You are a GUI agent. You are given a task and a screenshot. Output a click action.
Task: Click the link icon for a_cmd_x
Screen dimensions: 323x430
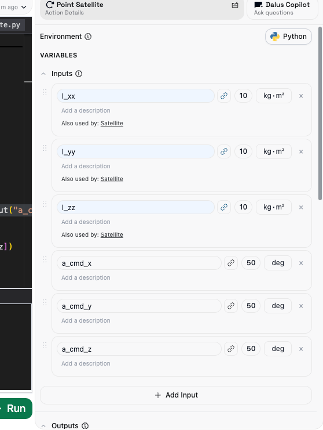click(231, 263)
